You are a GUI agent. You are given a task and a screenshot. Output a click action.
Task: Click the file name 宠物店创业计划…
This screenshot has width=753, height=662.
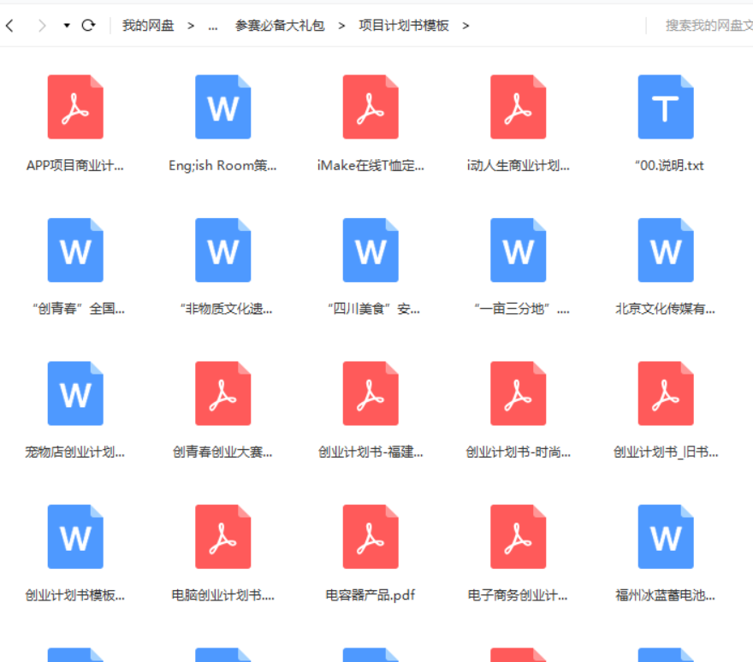pos(75,452)
